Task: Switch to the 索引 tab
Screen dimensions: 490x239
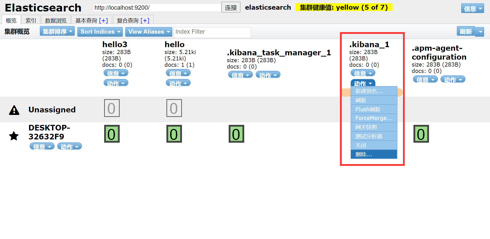Action: 31,20
